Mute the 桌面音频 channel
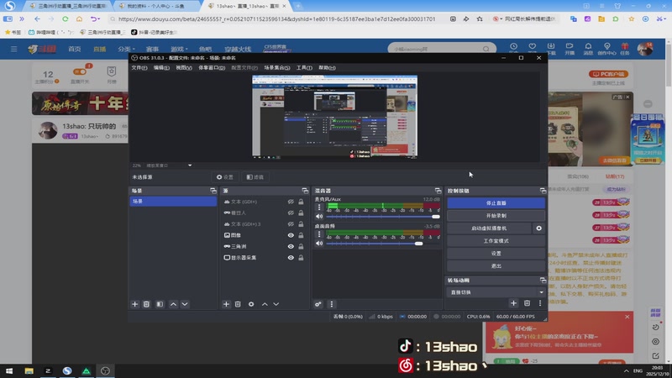672x378 pixels. pyautogui.click(x=319, y=244)
